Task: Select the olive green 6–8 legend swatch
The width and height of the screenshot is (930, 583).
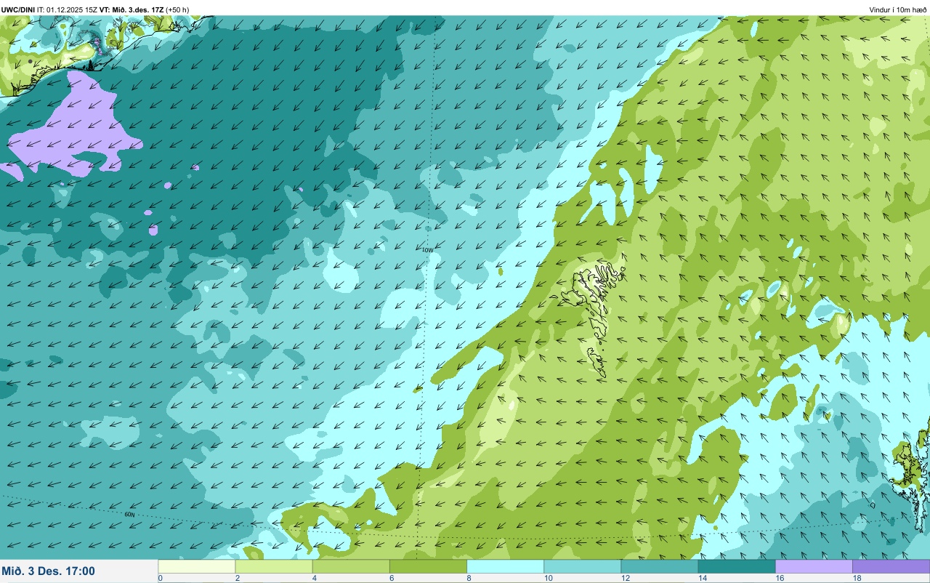Action: click(x=428, y=566)
